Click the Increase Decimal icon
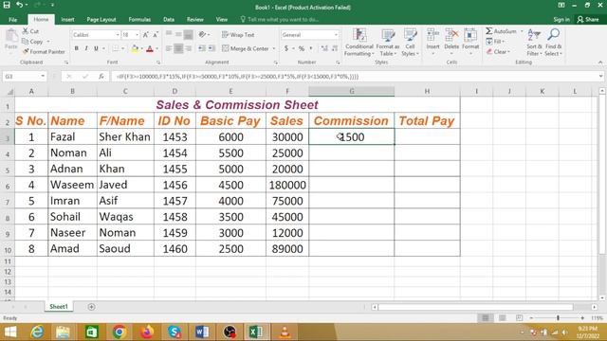Screen dimensions: 607x341 [324, 48]
